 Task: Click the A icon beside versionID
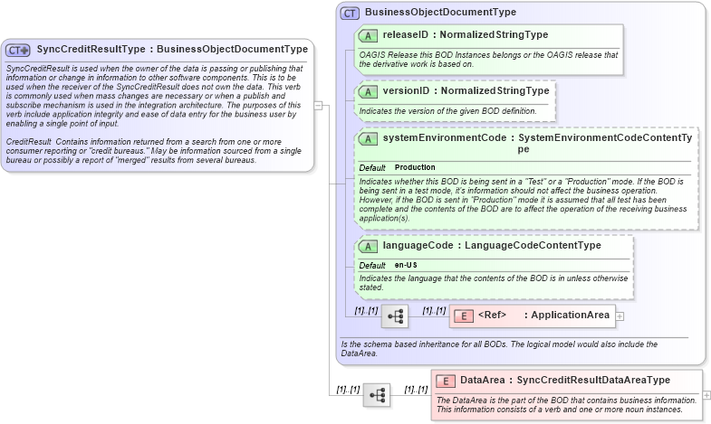pos(368,92)
